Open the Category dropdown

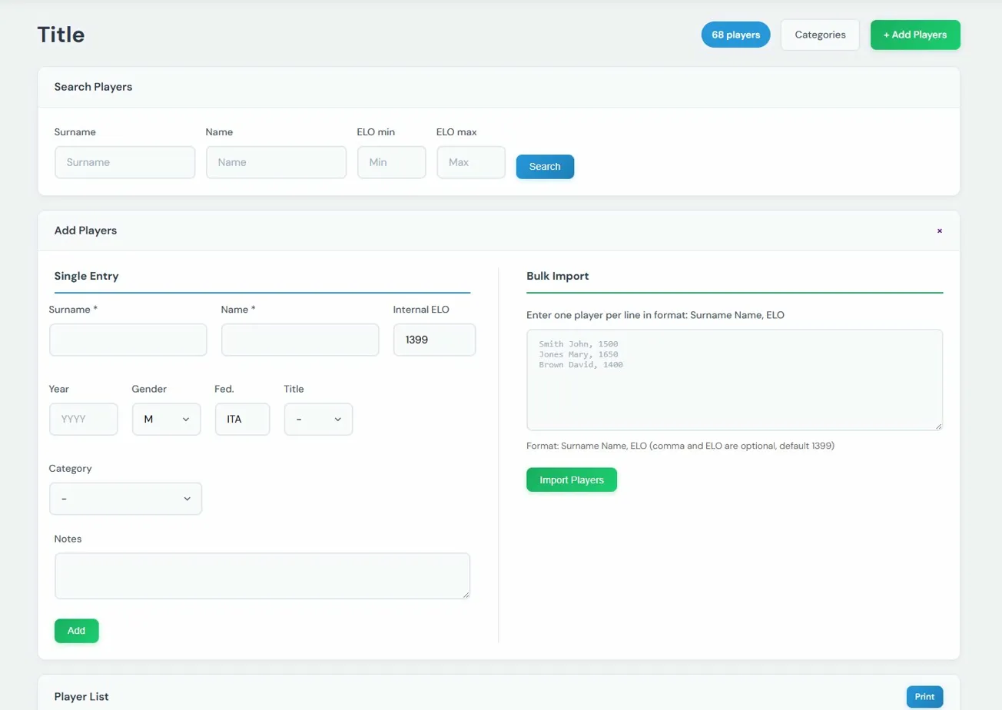click(x=125, y=499)
